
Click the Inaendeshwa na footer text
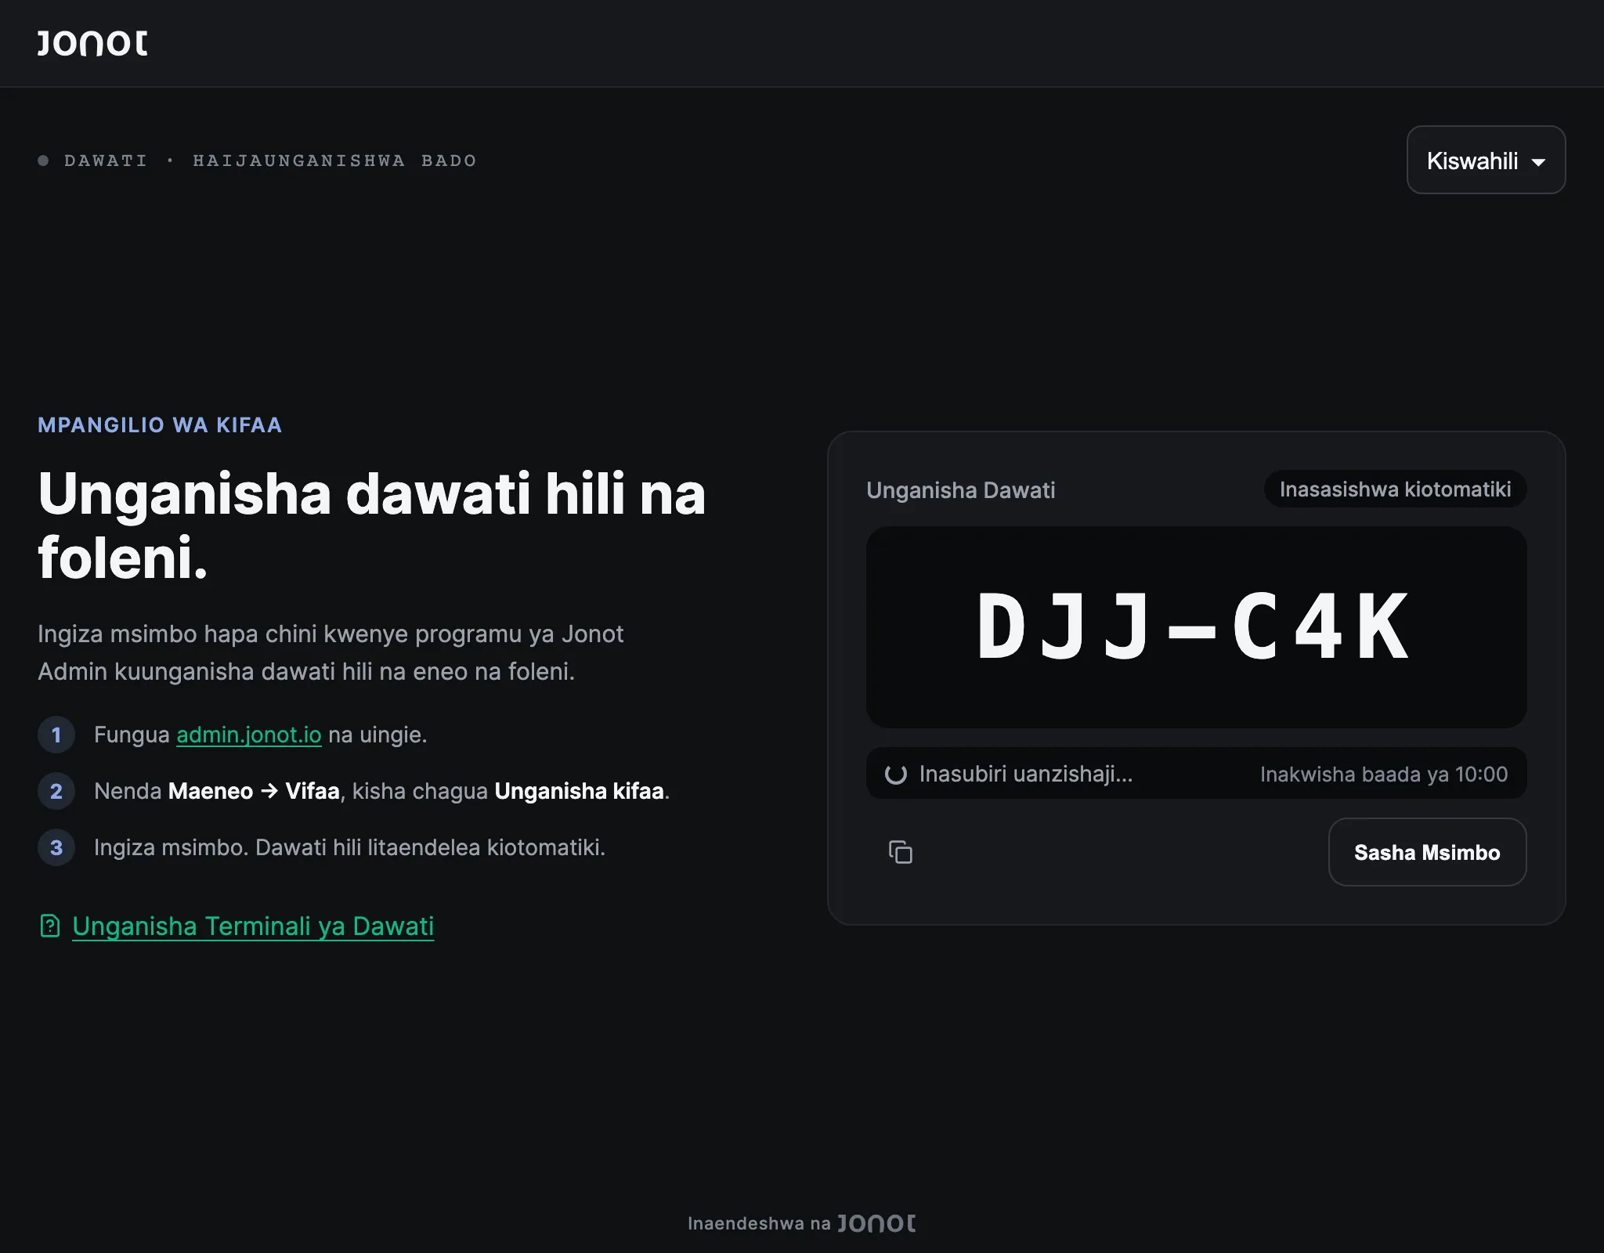coord(759,1223)
